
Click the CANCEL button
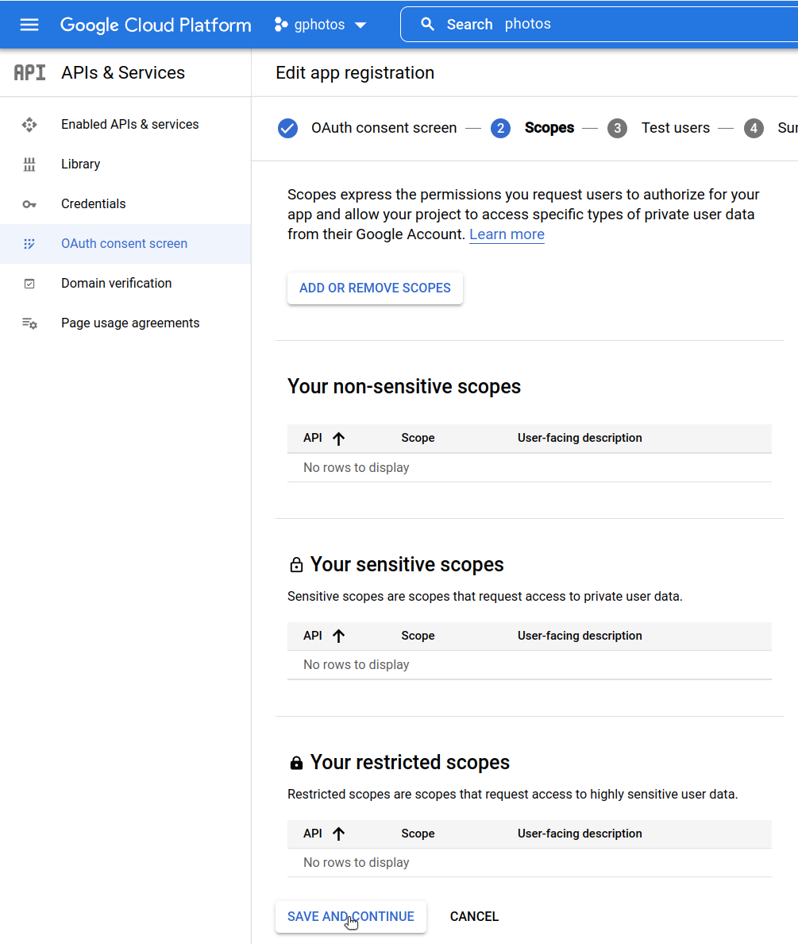click(474, 916)
